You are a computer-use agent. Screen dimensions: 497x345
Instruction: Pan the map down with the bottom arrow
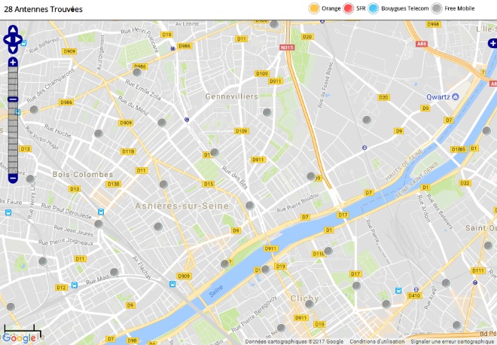point(13,50)
